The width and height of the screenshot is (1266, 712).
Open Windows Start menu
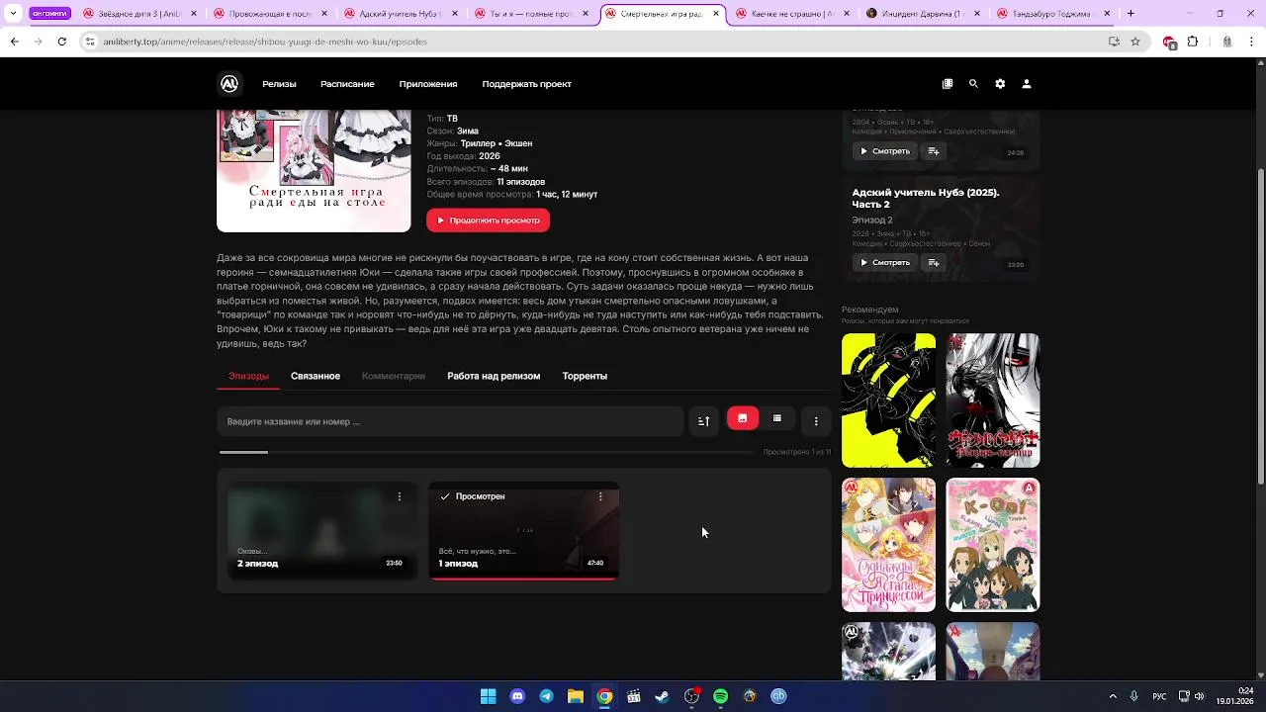[x=489, y=696]
